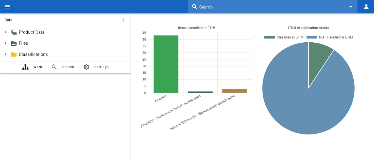Click the user account icon

tap(366, 7)
